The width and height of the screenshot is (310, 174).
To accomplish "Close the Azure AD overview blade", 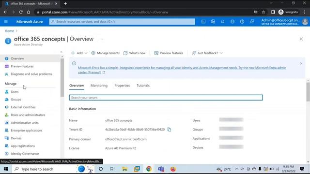I will [x=301, y=39].
